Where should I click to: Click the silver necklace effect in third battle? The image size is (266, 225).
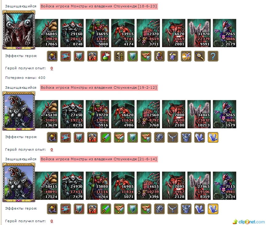click(x=173, y=209)
